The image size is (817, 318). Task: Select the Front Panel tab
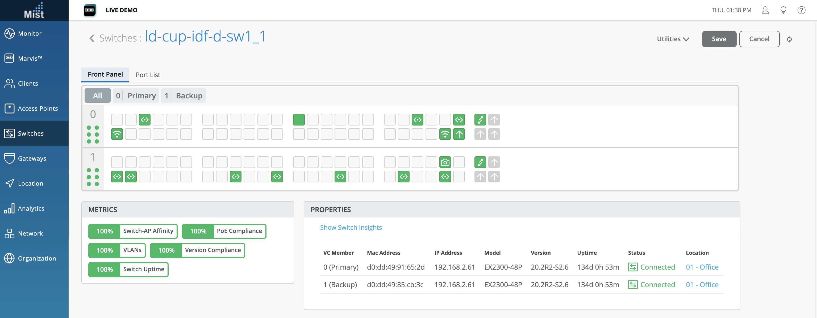[x=105, y=74]
